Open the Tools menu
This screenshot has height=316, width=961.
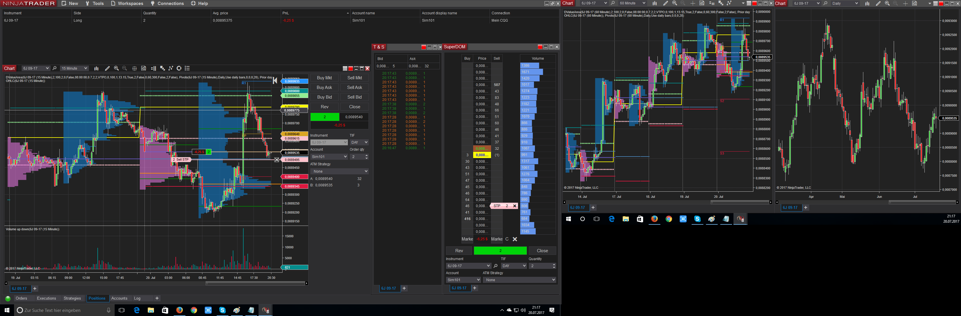pyautogui.click(x=94, y=3)
